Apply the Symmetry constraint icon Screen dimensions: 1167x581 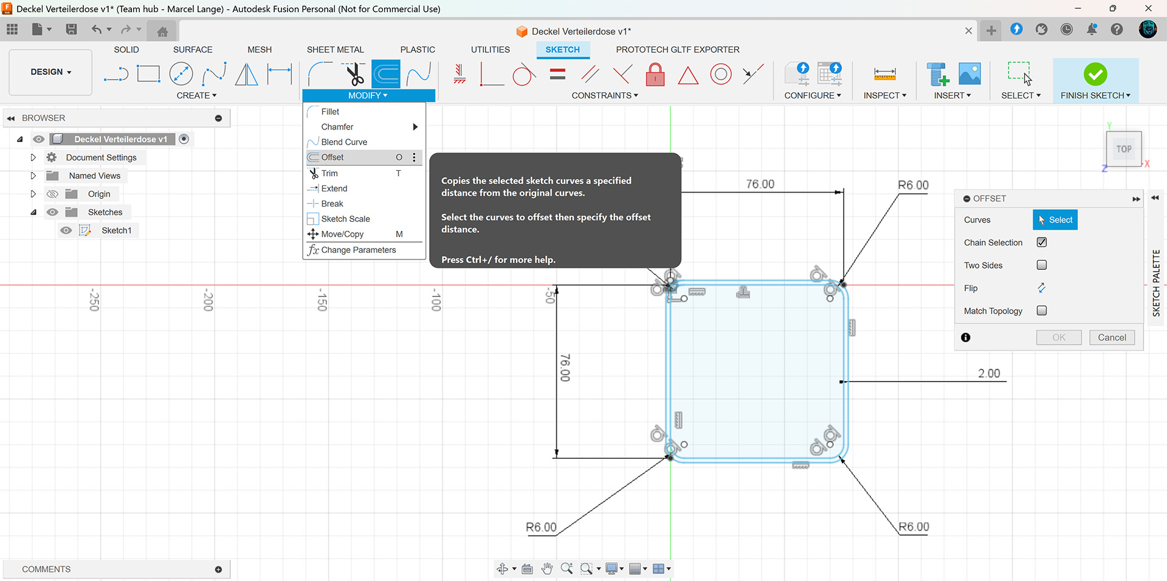point(753,74)
